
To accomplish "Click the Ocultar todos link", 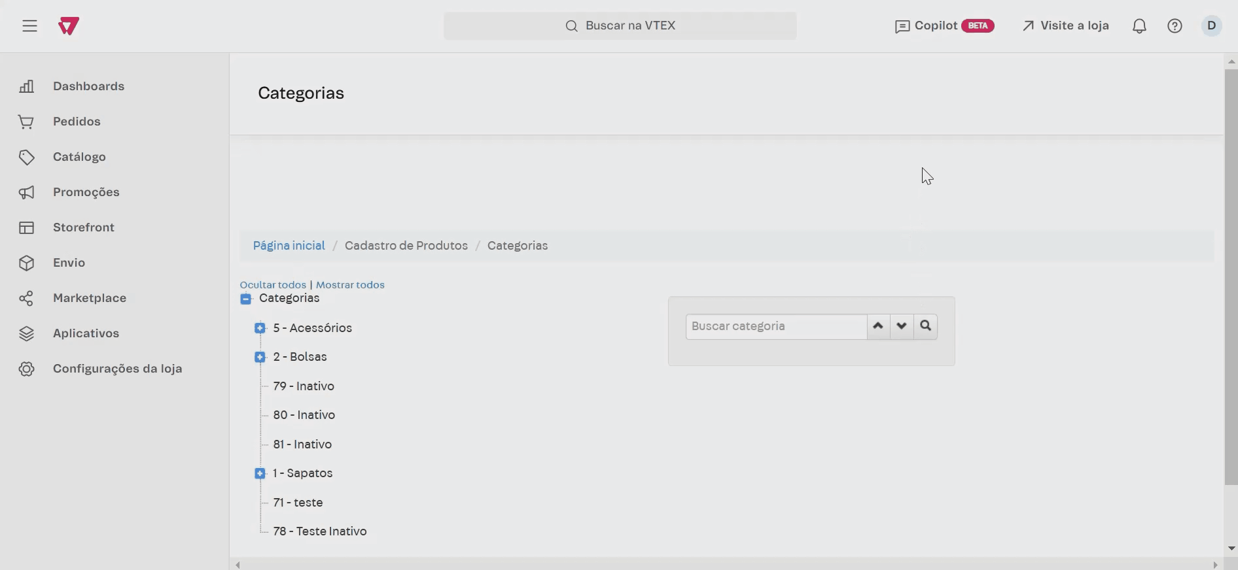I will click(273, 285).
